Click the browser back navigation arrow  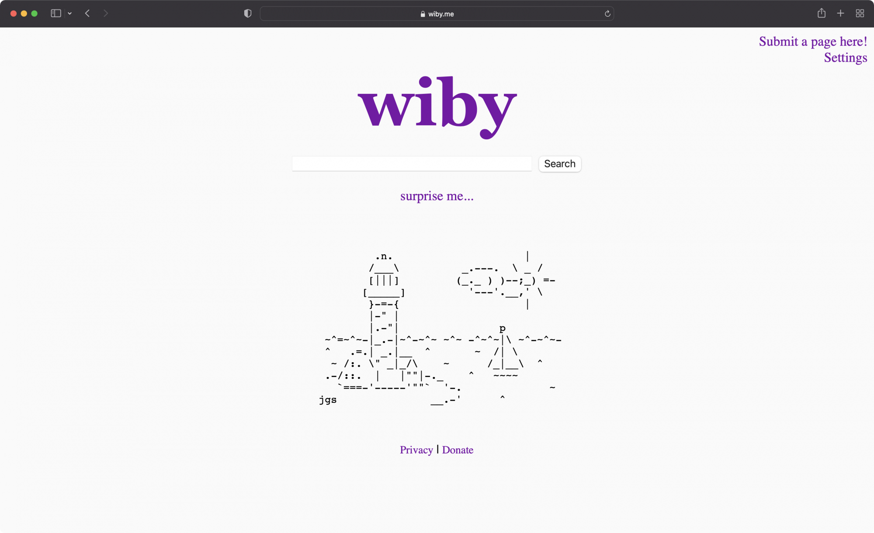coord(87,14)
